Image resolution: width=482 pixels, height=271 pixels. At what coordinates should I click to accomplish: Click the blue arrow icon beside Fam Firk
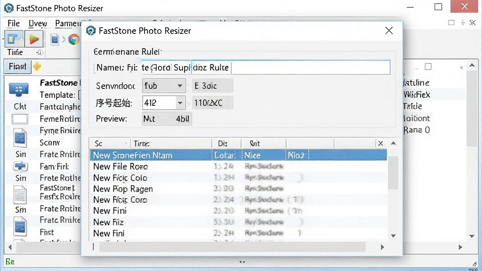tap(20, 166)
